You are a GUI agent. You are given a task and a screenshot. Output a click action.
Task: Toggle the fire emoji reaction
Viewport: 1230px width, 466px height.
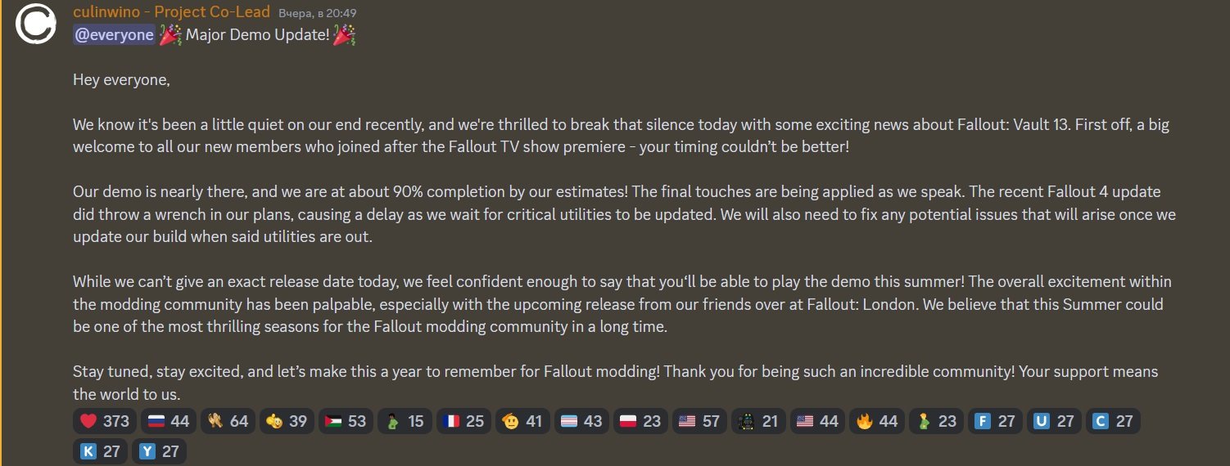coord(876,422)
